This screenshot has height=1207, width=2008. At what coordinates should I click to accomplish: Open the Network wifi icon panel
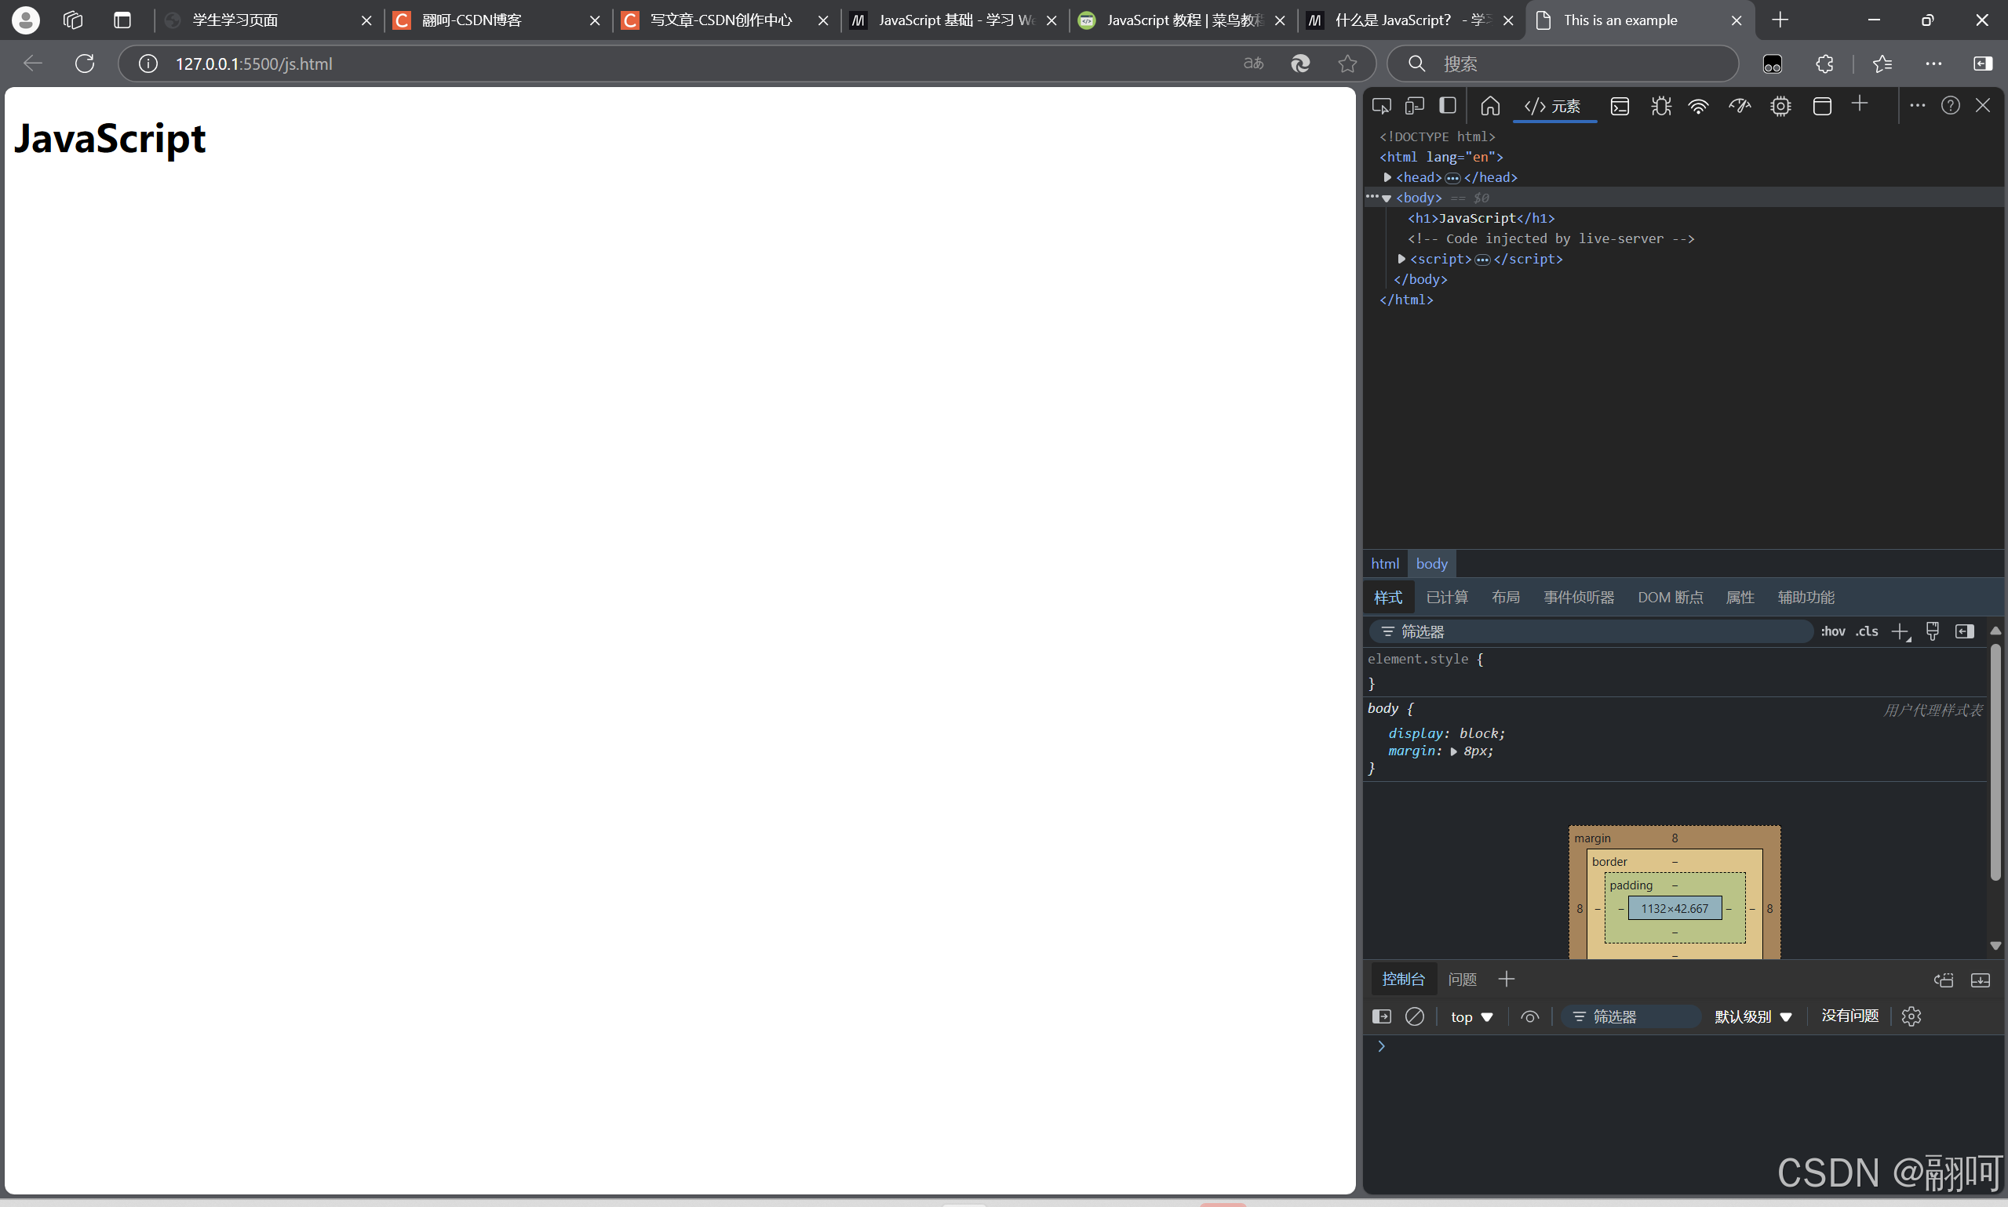point(1698,106)
